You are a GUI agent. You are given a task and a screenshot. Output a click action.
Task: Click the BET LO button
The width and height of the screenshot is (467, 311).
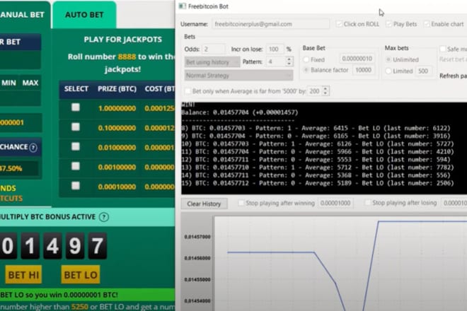(x=81, y=275)
